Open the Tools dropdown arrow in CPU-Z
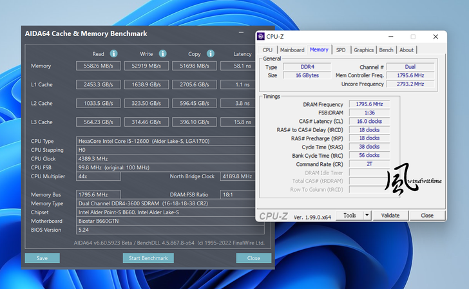 click(367, 216)
